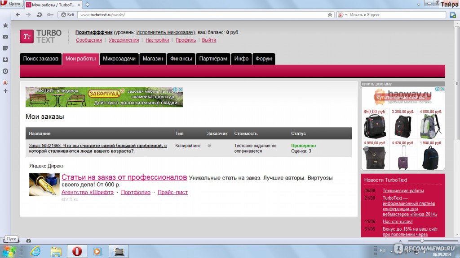Add a panel with sidebar plus icon

(5, 91)
